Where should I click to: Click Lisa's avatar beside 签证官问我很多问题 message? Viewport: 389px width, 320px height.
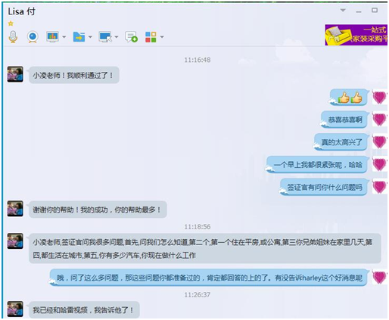pyautogui.click(x=15, y=241)
